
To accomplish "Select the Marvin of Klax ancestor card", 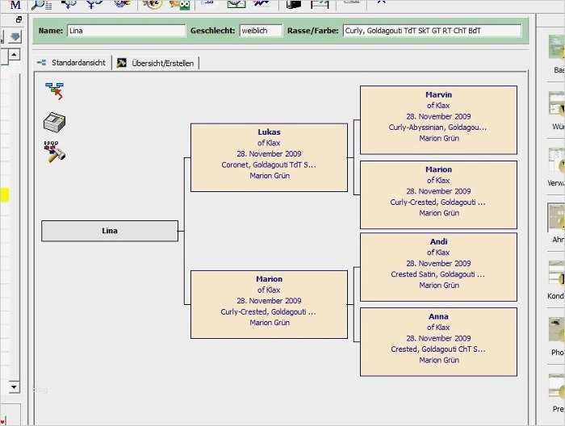I will (x=438, y=120).
